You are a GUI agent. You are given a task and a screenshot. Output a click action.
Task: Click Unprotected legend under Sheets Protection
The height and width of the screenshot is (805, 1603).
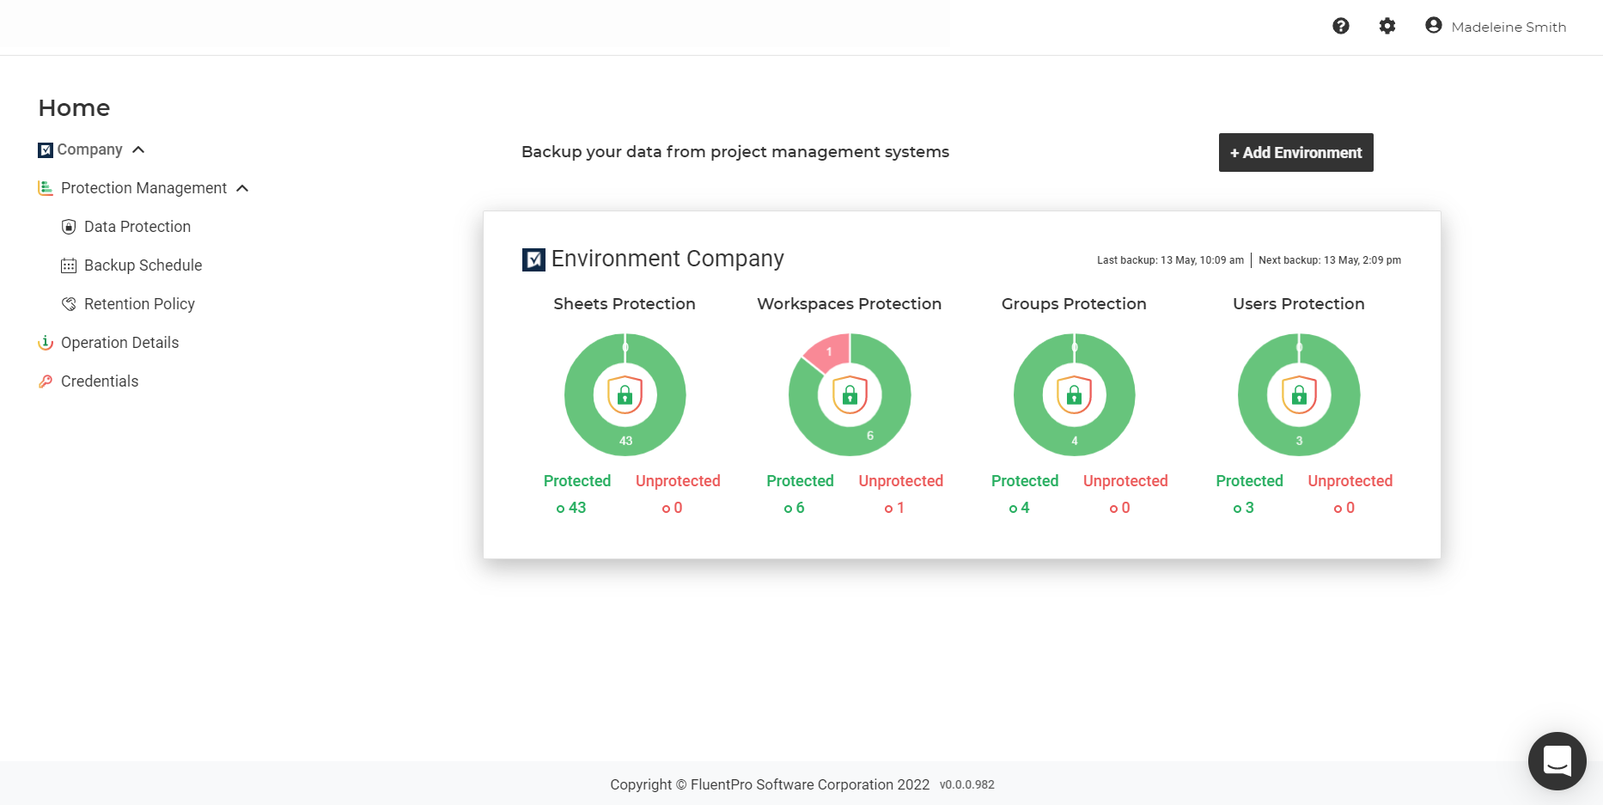click(678, 481)
